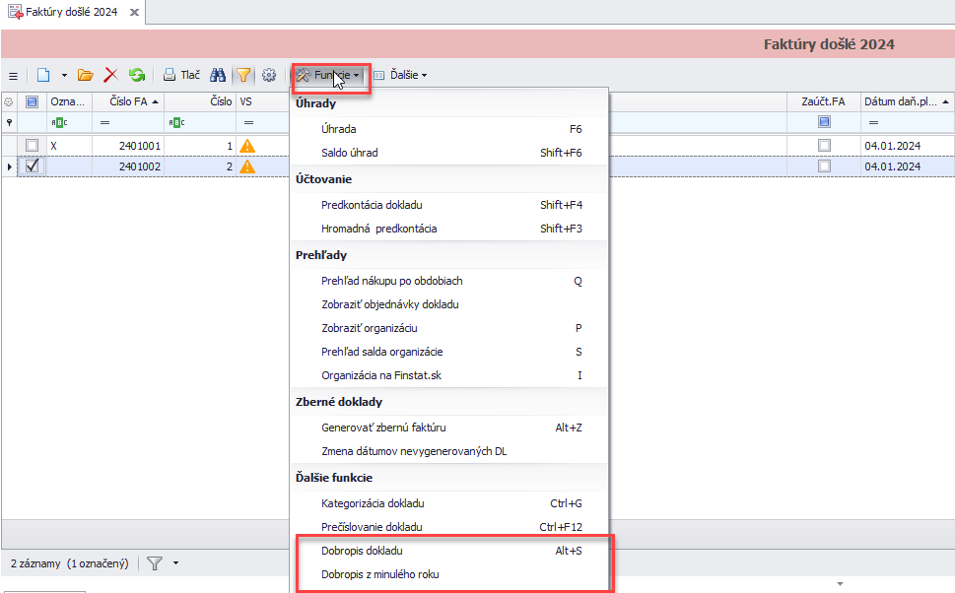Viewport: 955px width, 593px height.
Task: Toggle Zaúčt.FA checkbox in the first row
Action: pyautogui.click(x=824, y=145)
